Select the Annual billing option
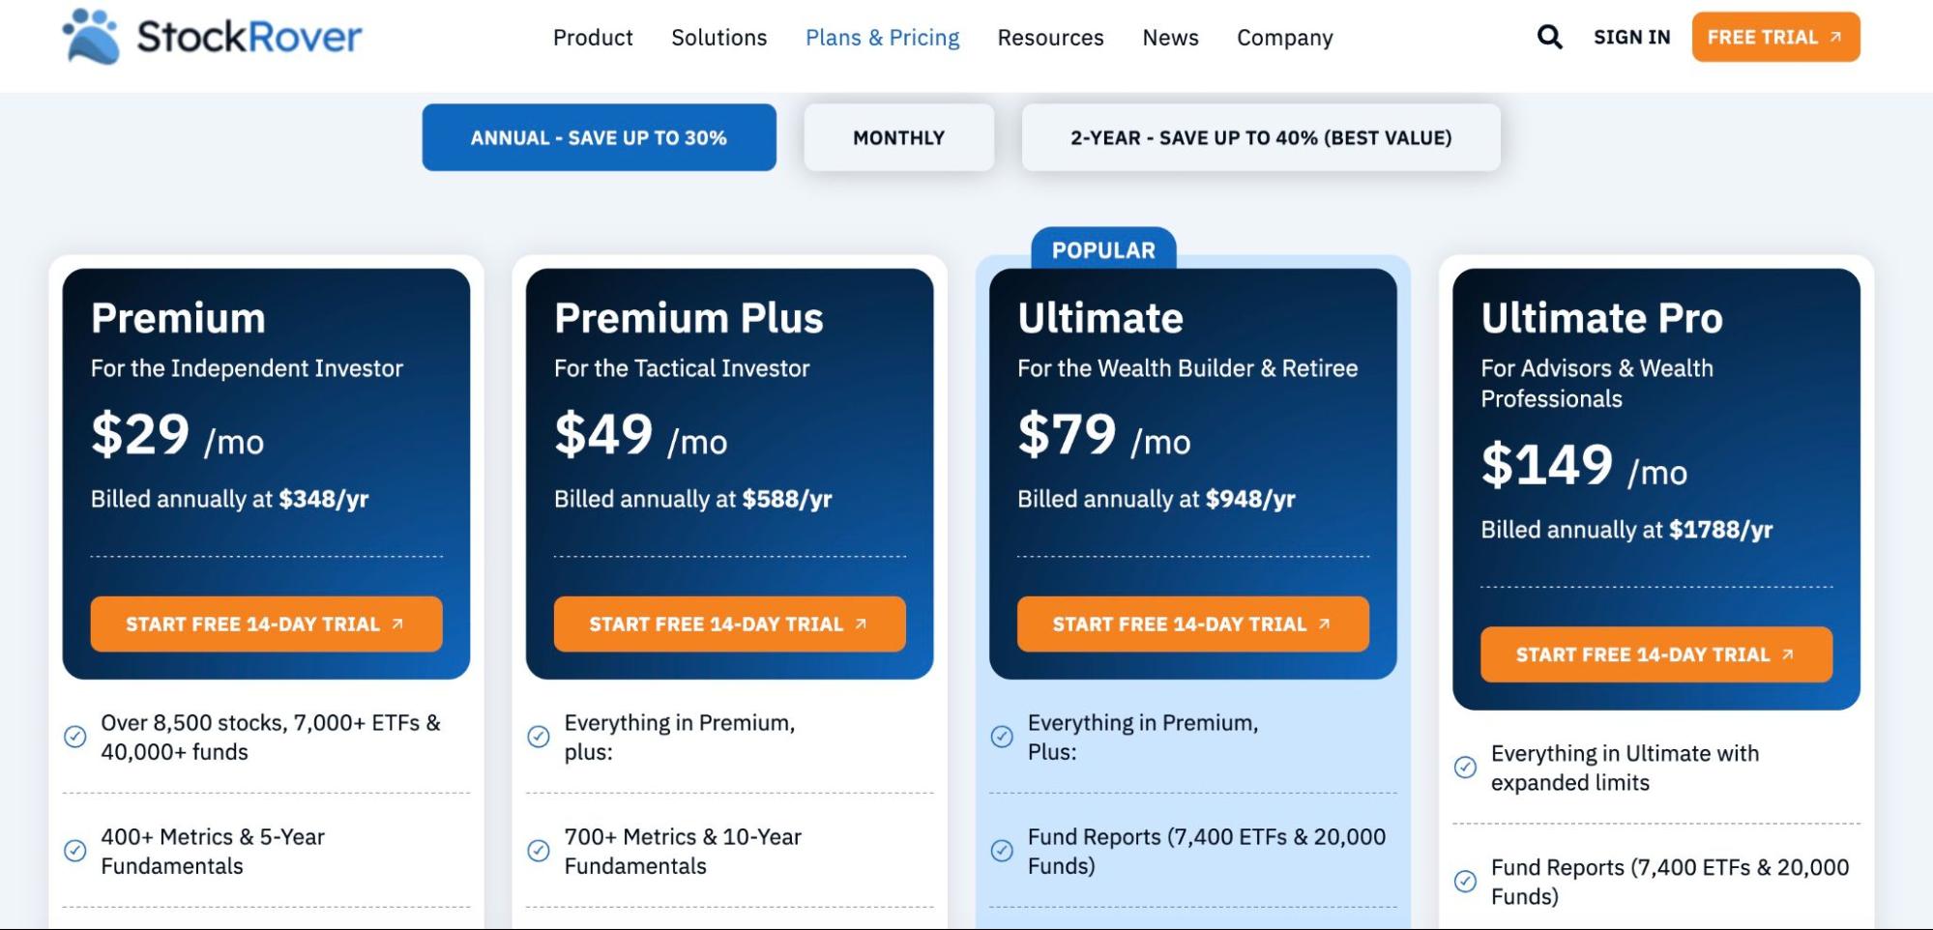Screen dimensions: 1933x930 point(599,137)
